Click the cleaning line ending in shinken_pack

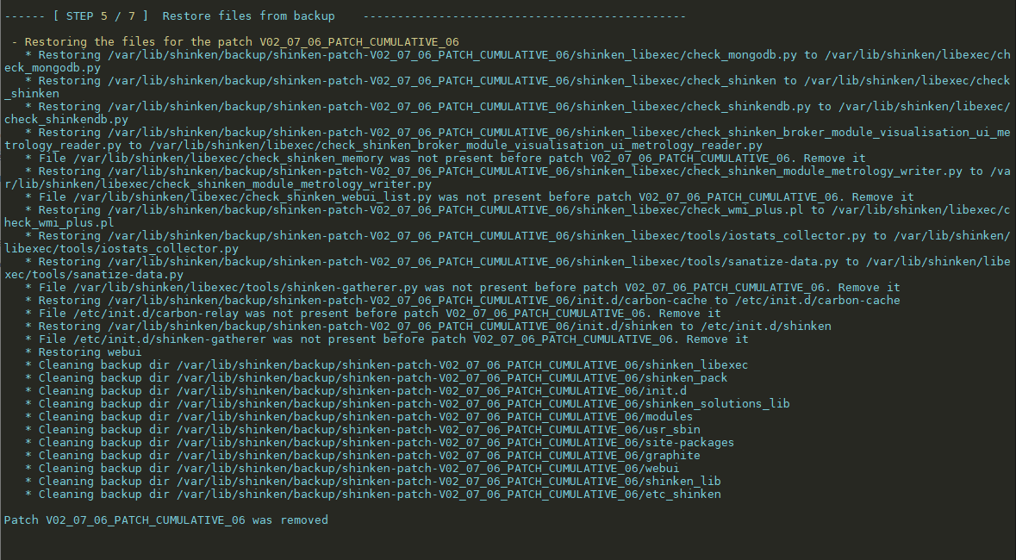(377, 378)
